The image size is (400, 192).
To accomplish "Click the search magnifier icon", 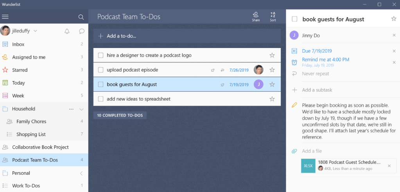I will click(x=81, y=17).
